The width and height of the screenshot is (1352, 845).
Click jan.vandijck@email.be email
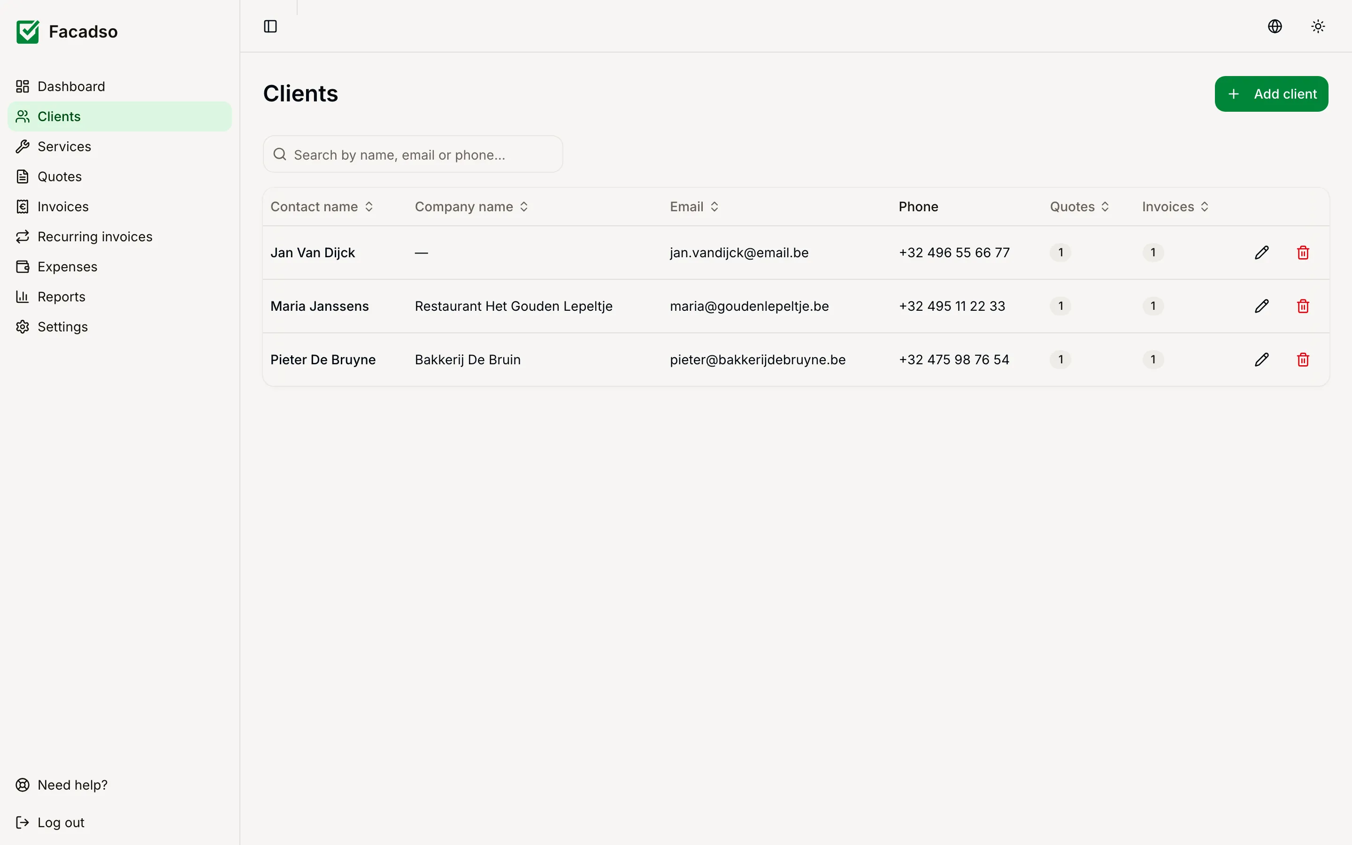(x=739, y=253)
